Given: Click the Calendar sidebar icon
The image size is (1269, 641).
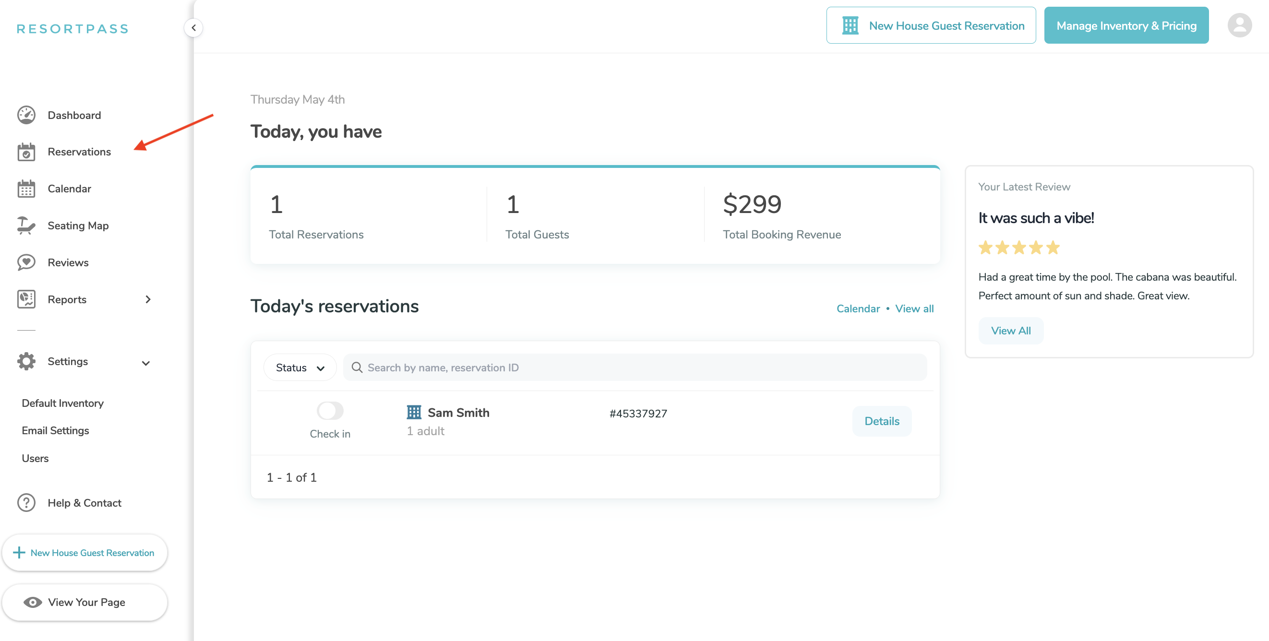Looking at the screenshot, I should tap(26, 189).
